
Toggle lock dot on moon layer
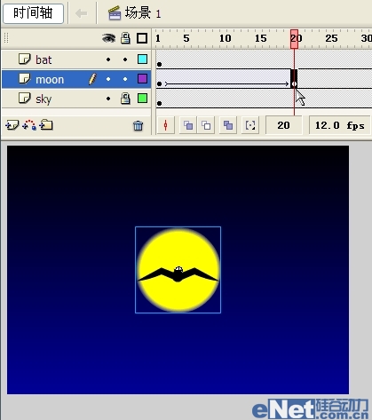pyautogui.click(x=125, y=79)
